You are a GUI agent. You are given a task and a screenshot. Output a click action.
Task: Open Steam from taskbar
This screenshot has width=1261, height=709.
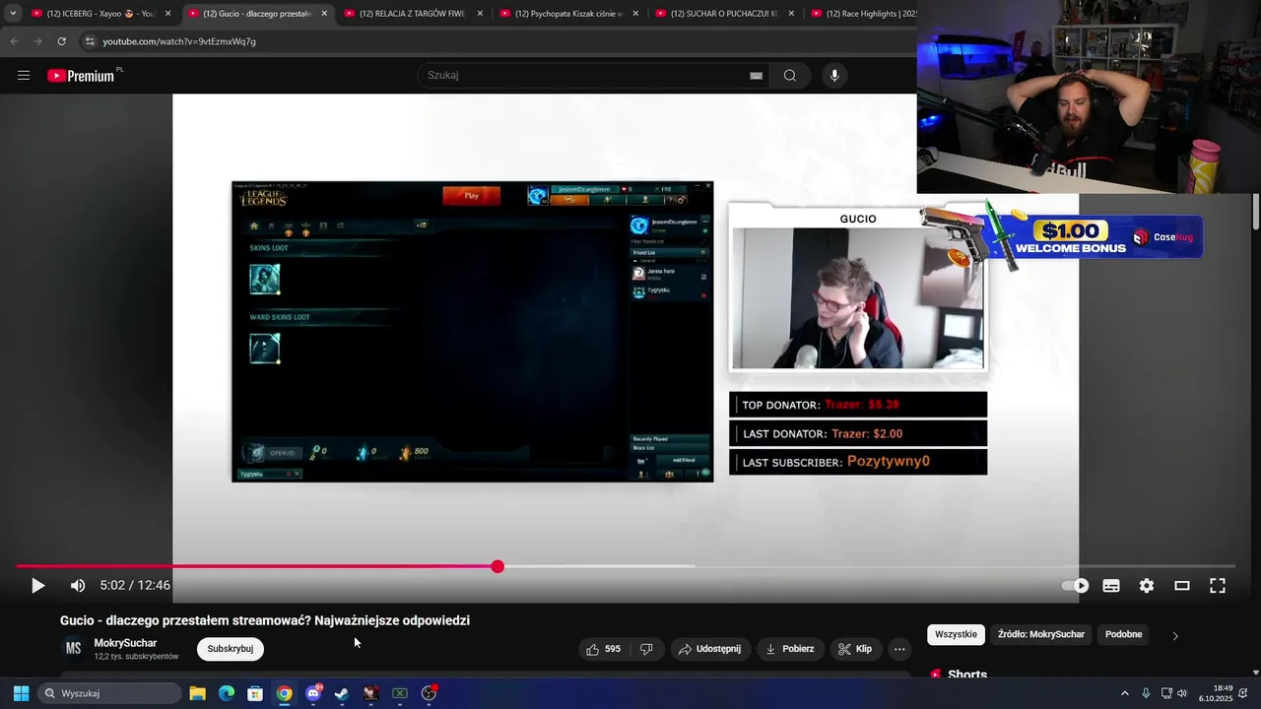click(x=342, y=693)
